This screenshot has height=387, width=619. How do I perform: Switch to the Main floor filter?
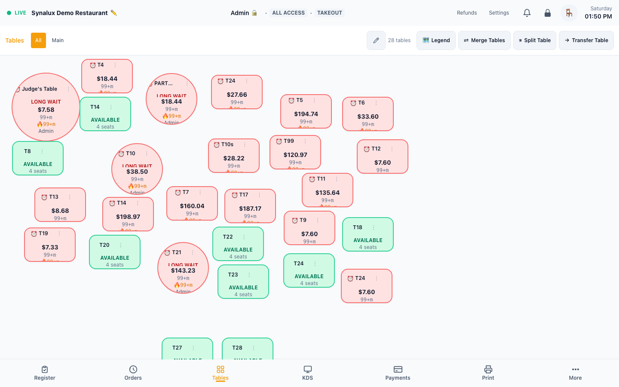[58, 40]
